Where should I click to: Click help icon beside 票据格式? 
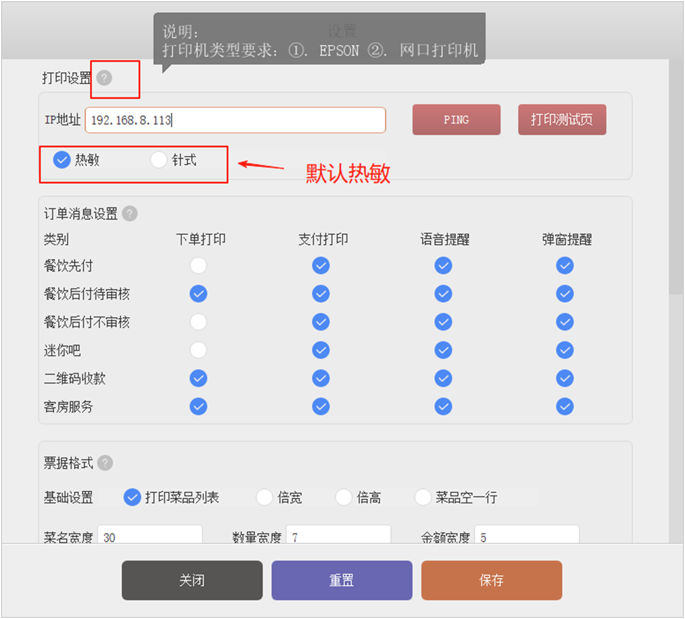105,463
